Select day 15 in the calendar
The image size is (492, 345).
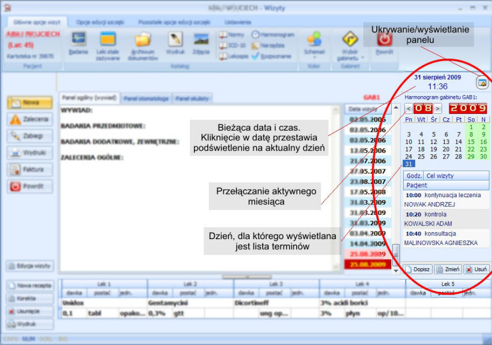click(470, 142)
